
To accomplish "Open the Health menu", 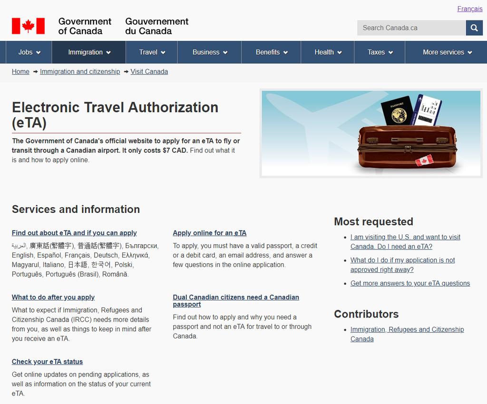I will [x=328, y=52].
